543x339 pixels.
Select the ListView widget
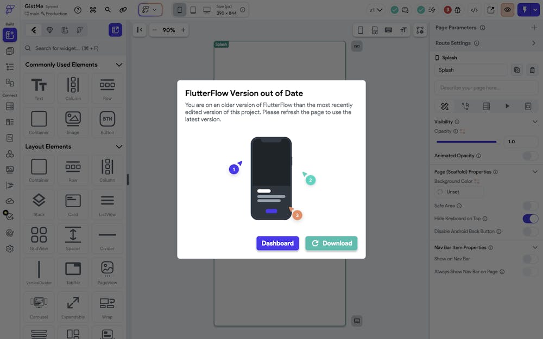click(x=107, y=204)
